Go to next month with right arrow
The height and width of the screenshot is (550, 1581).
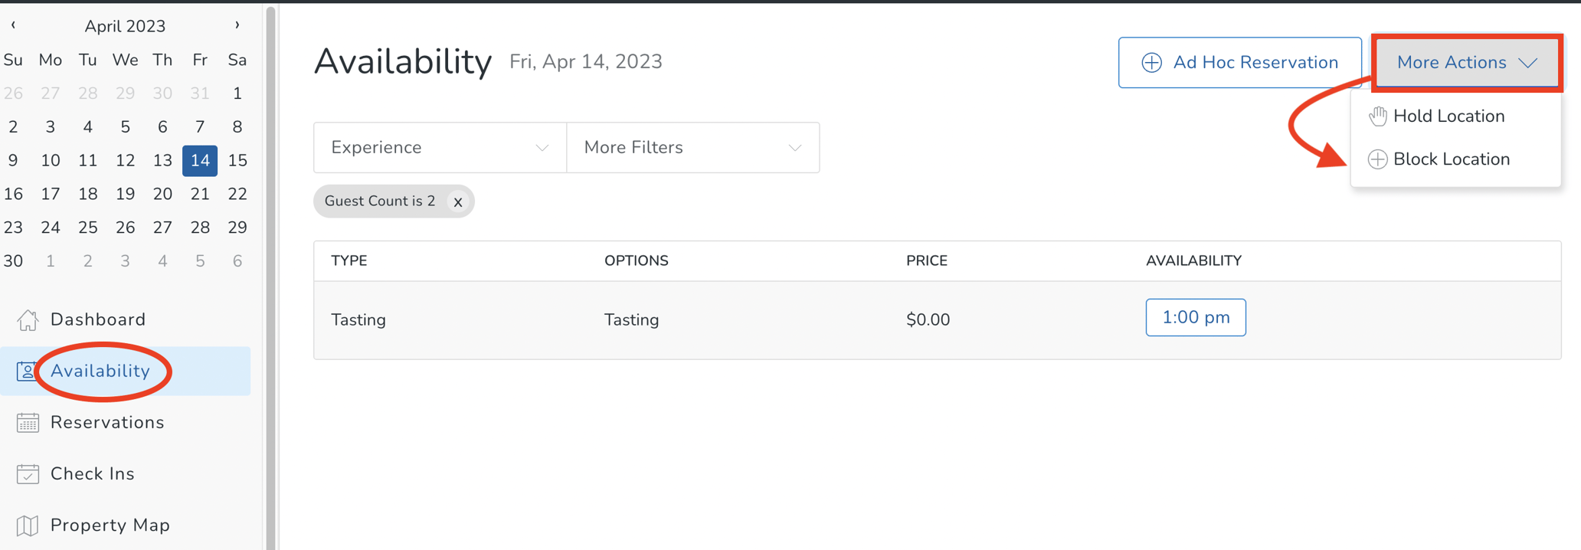(237, 25)
